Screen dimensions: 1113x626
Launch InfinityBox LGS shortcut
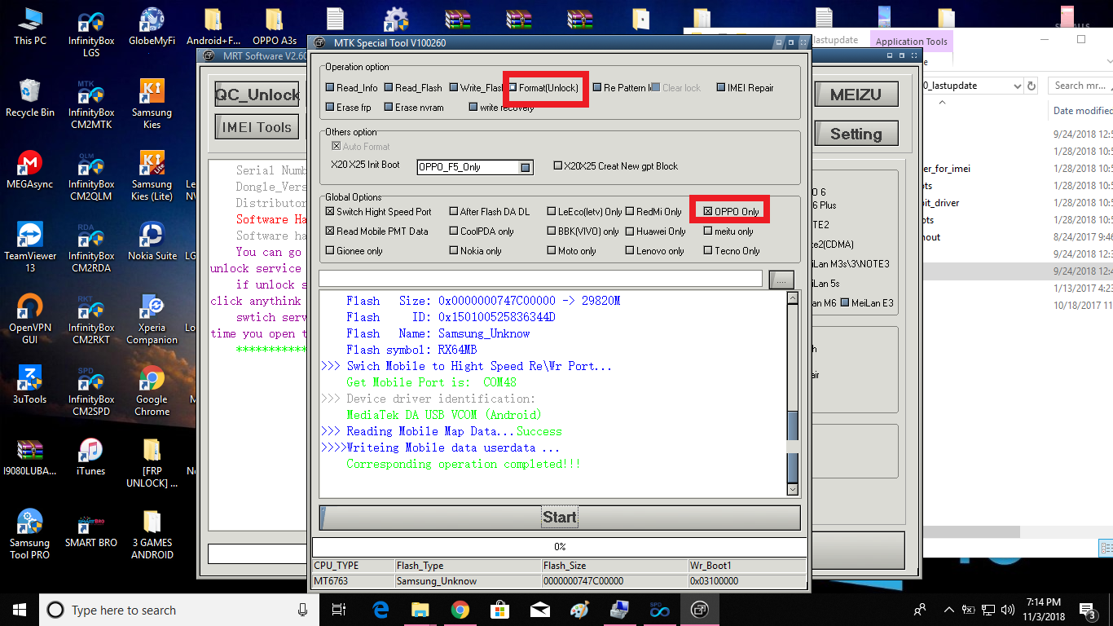(91, 33)
